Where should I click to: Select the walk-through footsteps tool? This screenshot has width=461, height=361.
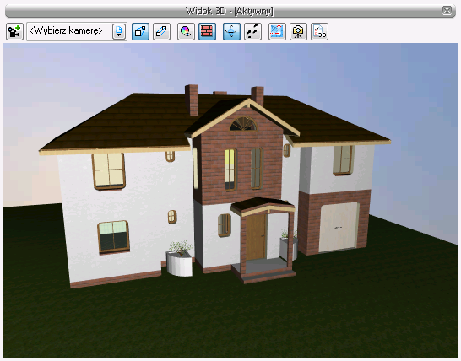[252, 31]
